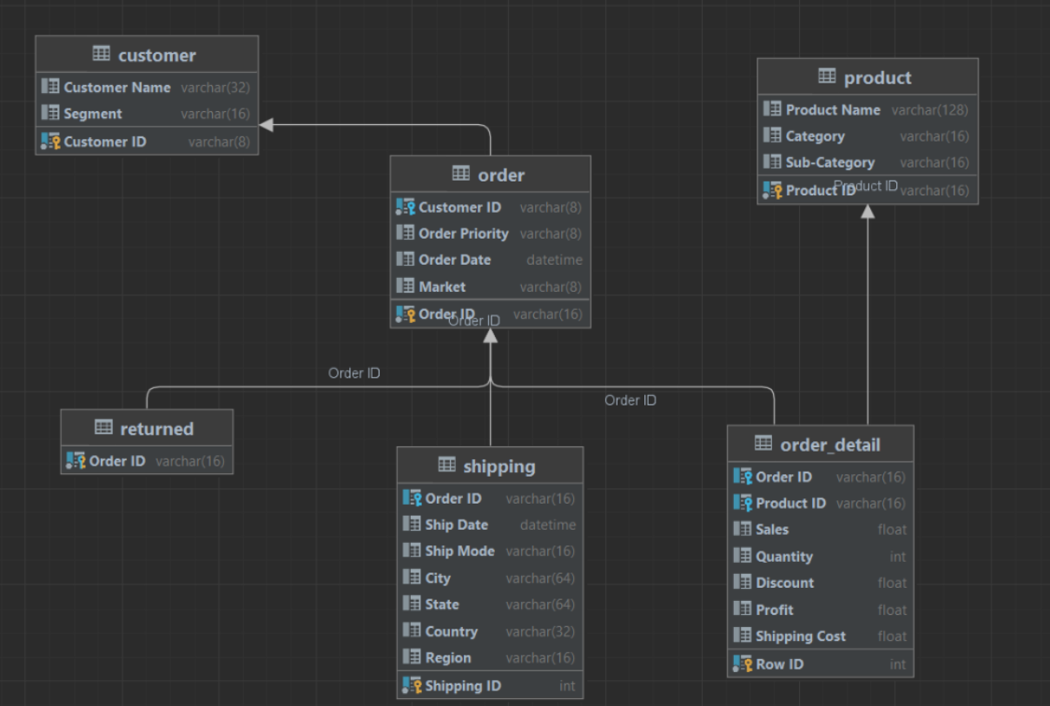Select the key icon beside Shipping ID in shipping
Screen dimensions: 1050x706
click(x=411, y=685)
